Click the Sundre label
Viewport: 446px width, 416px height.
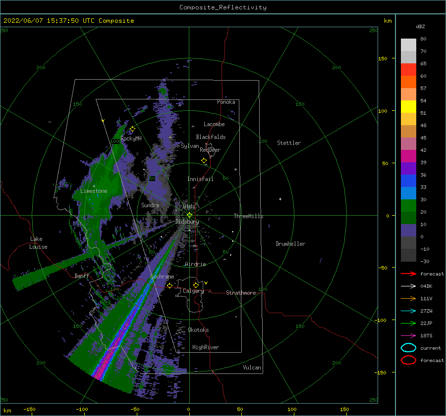tap(150, 205)
